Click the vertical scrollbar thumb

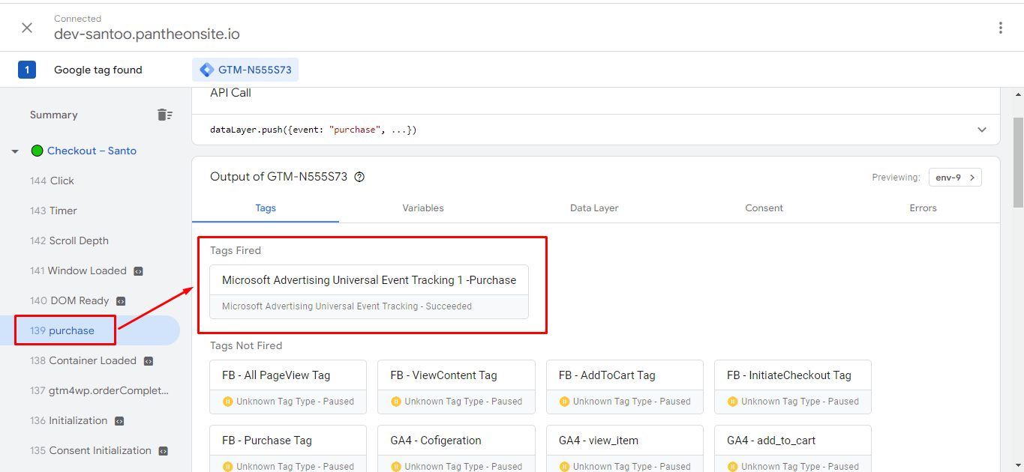tap(1018, 161)
